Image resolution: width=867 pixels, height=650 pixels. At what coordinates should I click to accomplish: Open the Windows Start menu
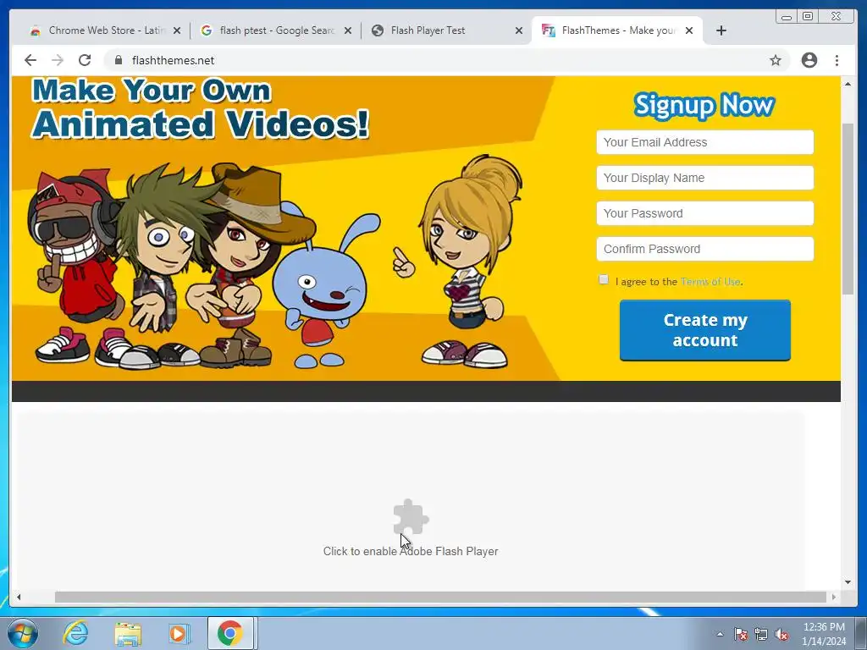(x=23, y=633)
